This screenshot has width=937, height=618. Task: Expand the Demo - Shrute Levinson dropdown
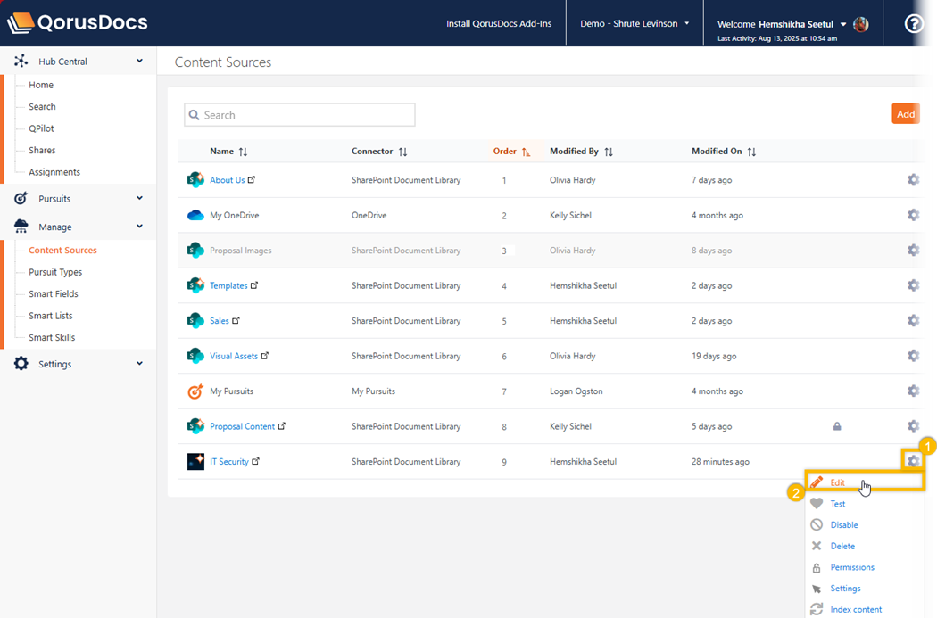(x=634, y=23)
